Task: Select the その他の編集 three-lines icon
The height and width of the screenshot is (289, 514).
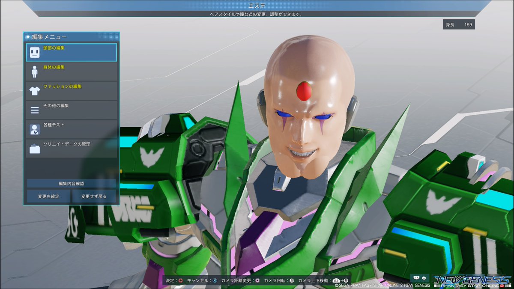Action: 35,110
